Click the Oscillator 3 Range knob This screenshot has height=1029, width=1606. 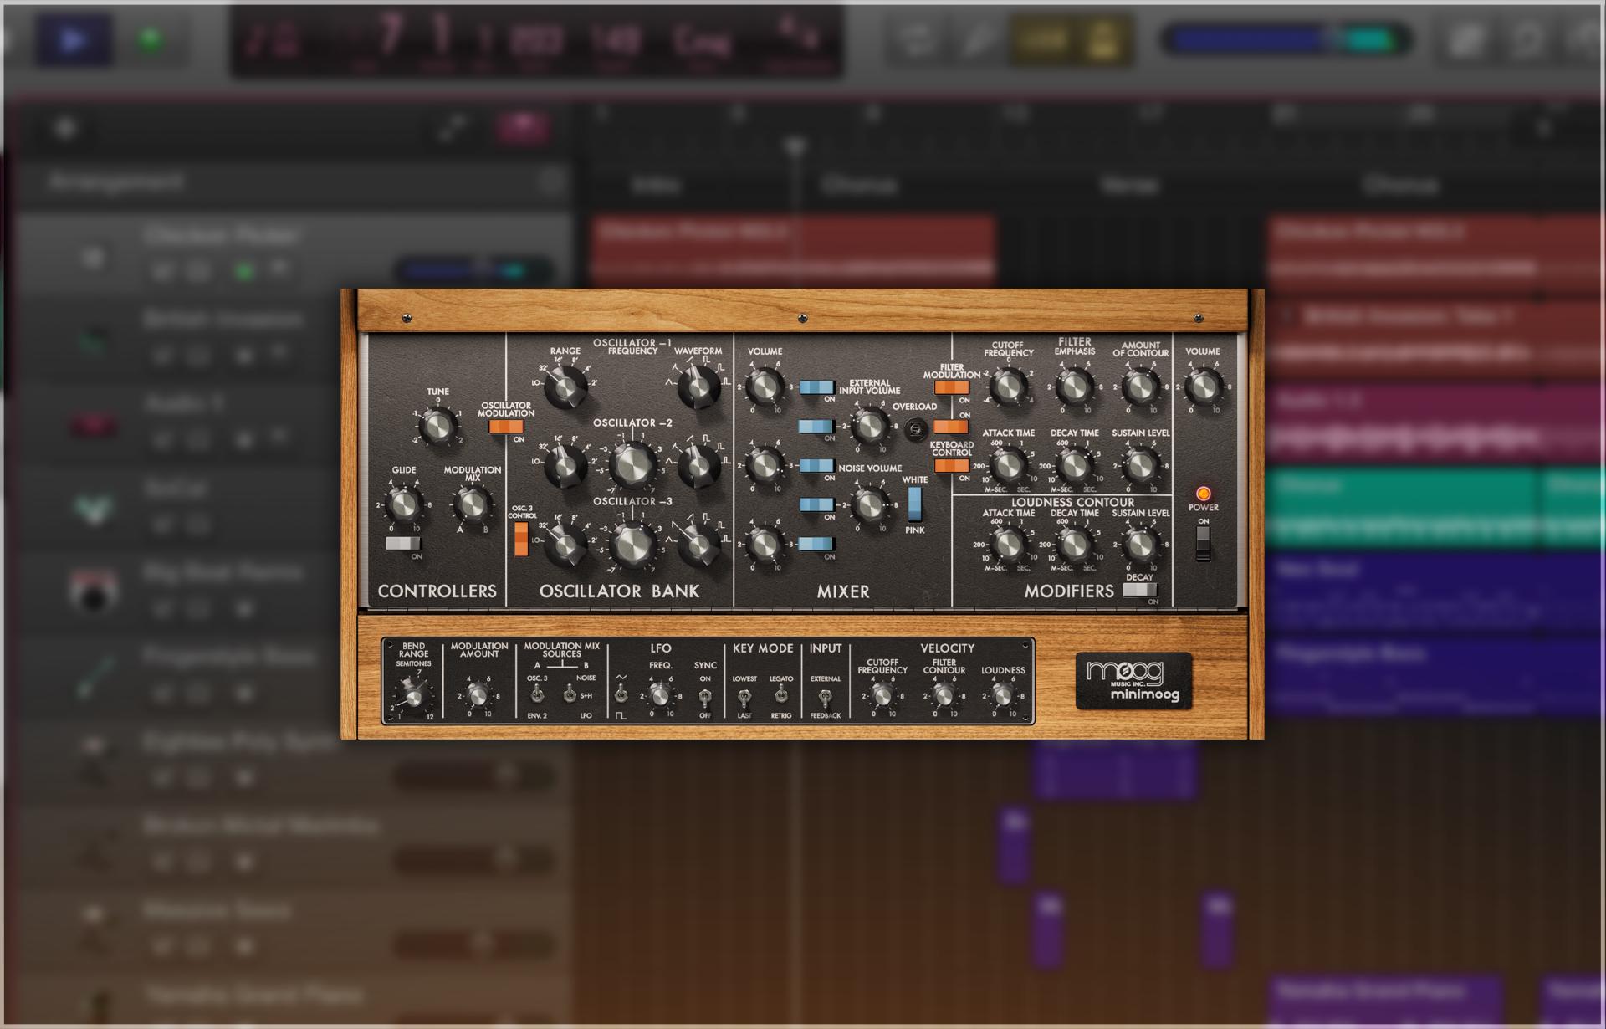pos(565,544)
